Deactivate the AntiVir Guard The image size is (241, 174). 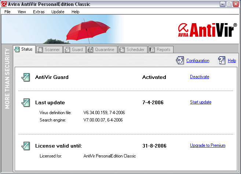pyautogui.click(x=200, y=77)
